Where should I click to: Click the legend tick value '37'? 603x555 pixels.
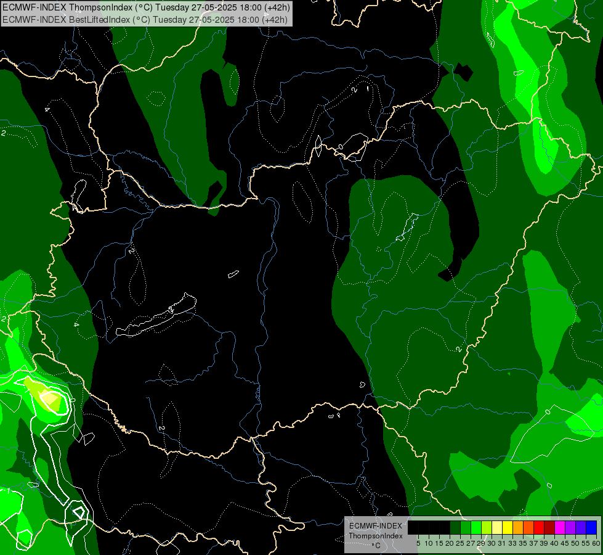pos(533,543)
